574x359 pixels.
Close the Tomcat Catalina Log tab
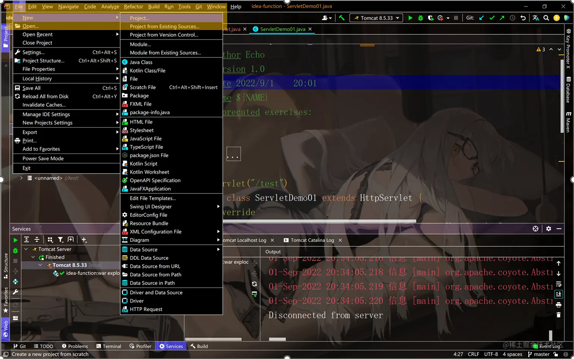point(340,240)
